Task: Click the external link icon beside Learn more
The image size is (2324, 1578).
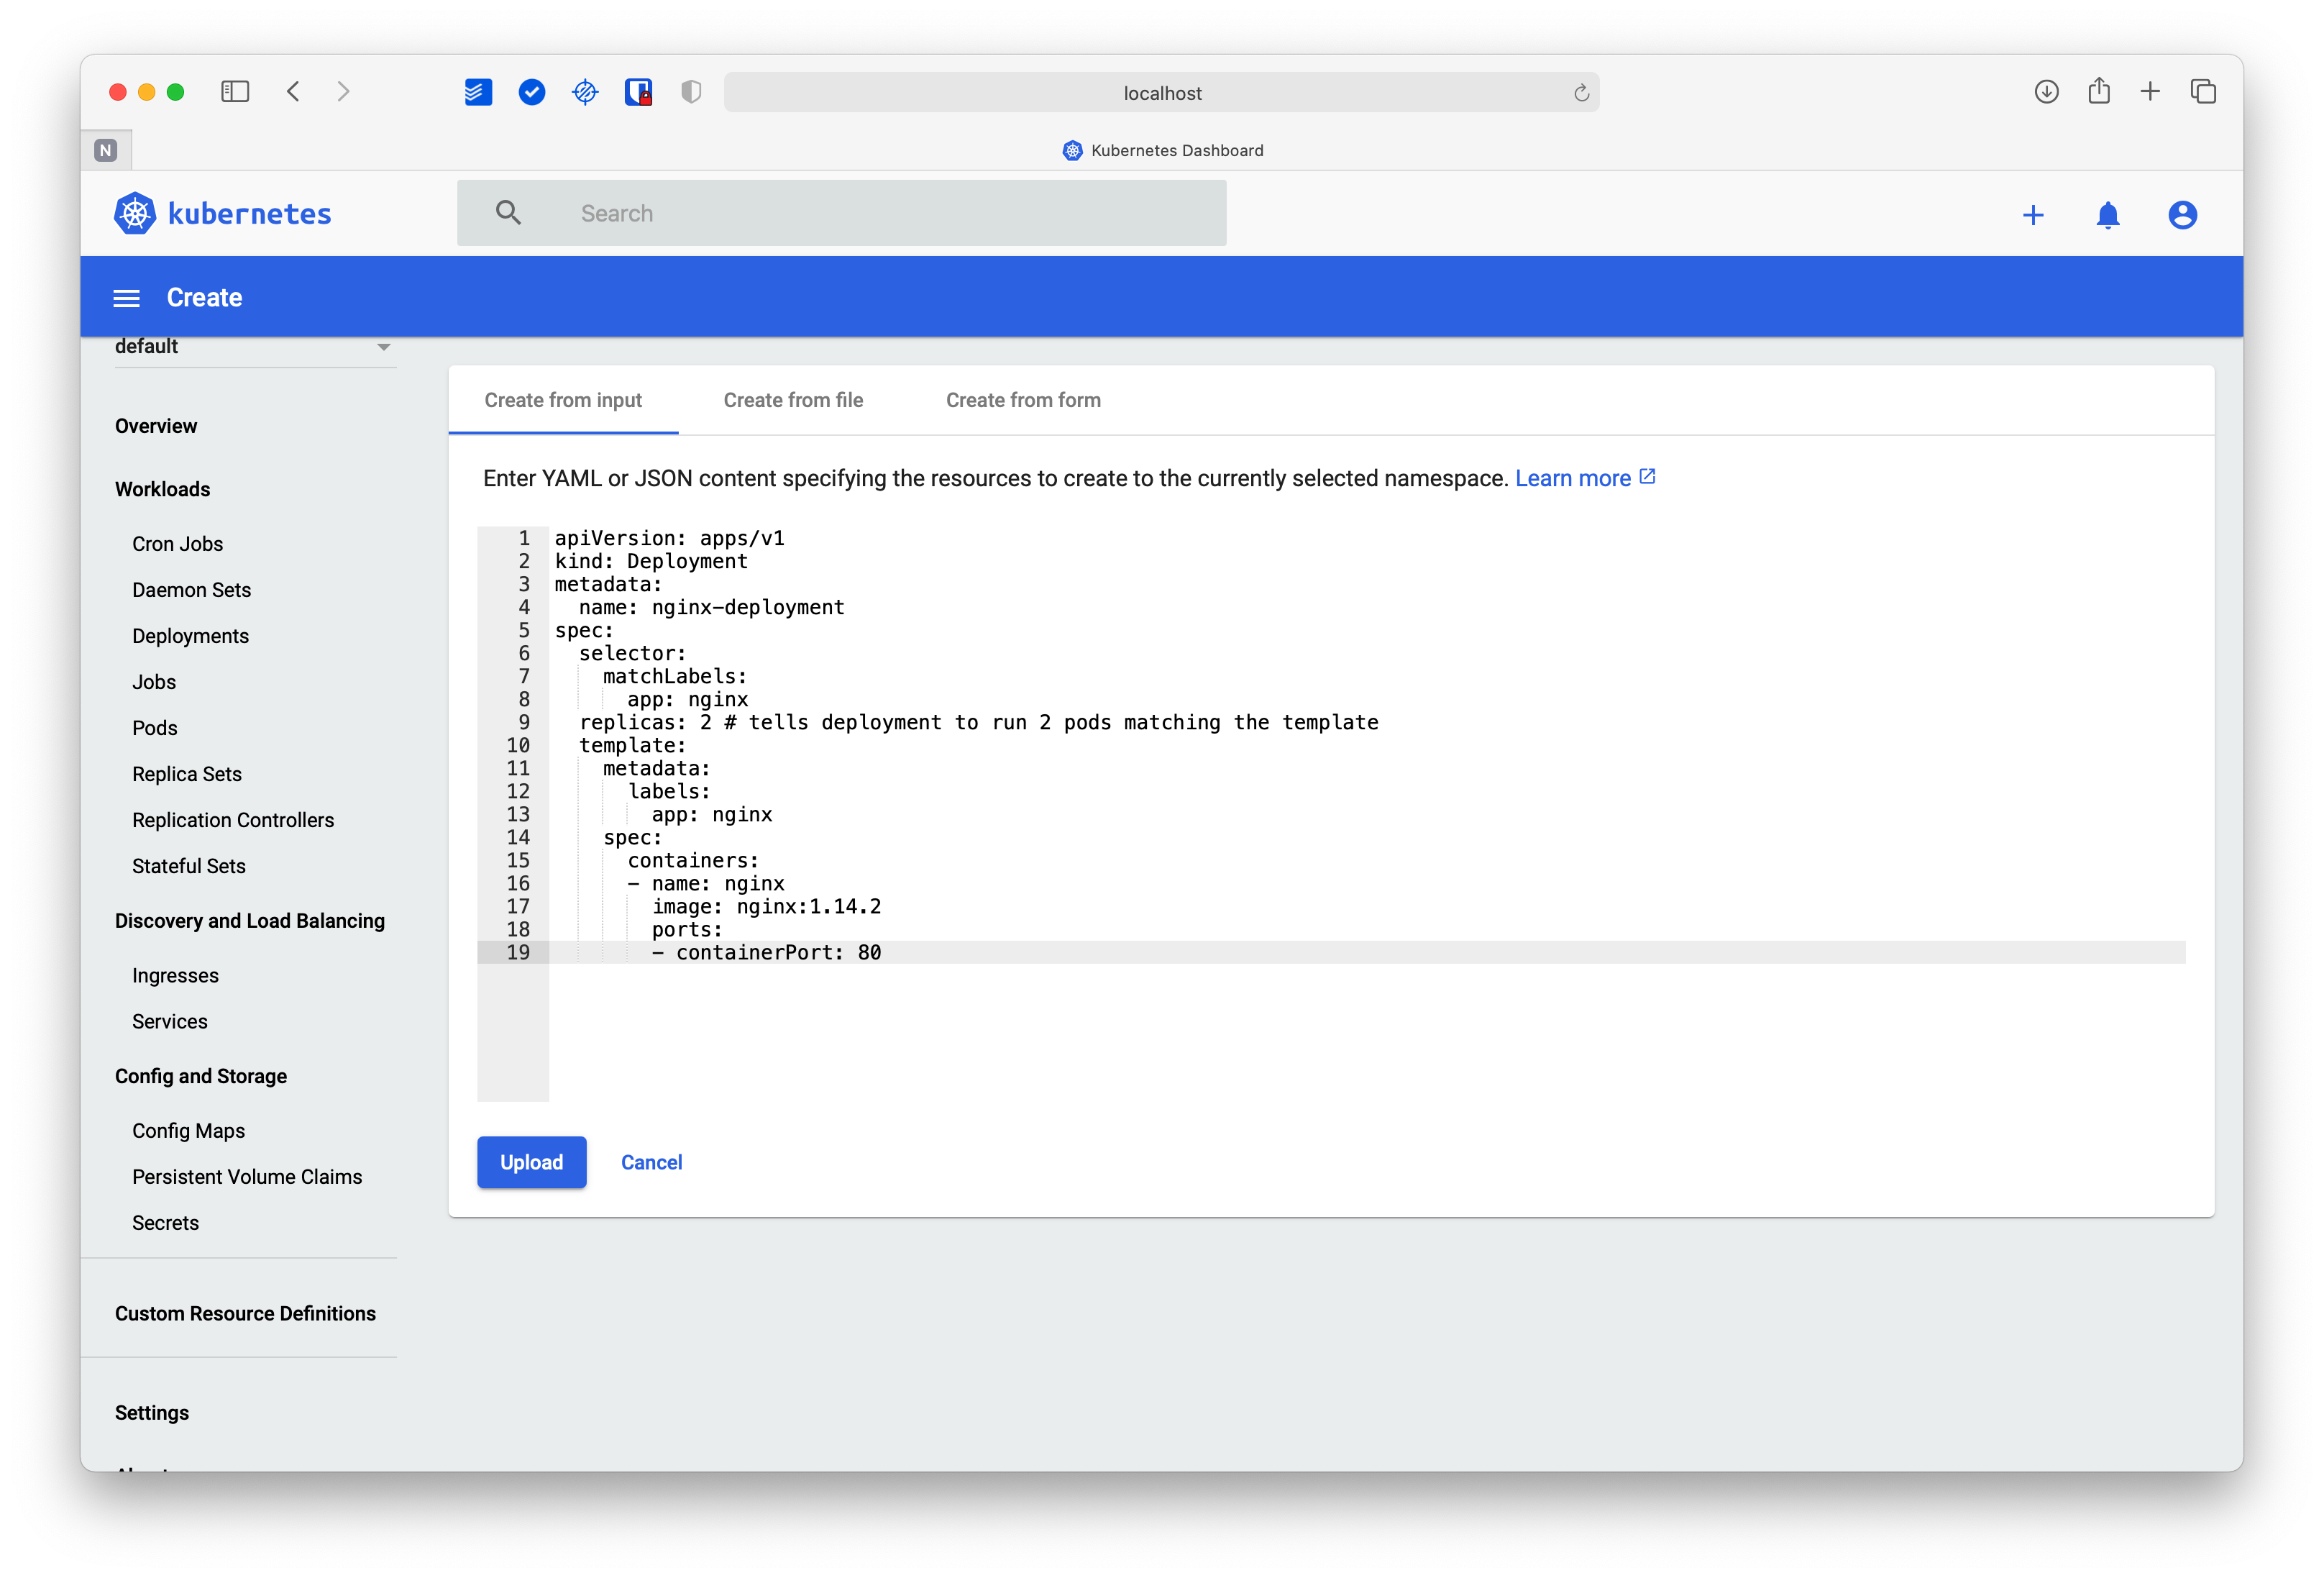Action: coord(1647,477)
